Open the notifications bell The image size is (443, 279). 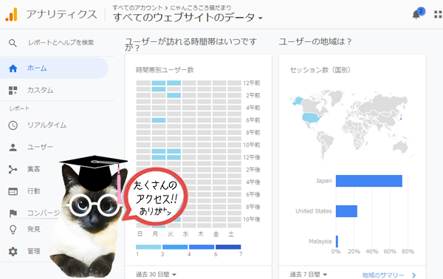click(x=416, y=15)
